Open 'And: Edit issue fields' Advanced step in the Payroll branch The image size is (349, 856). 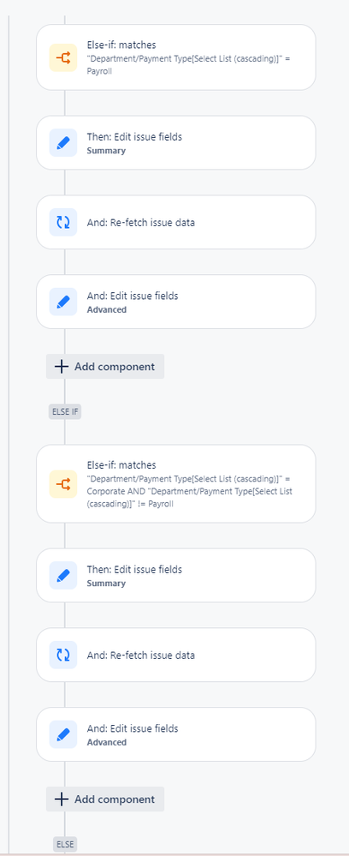coord(176,302)
